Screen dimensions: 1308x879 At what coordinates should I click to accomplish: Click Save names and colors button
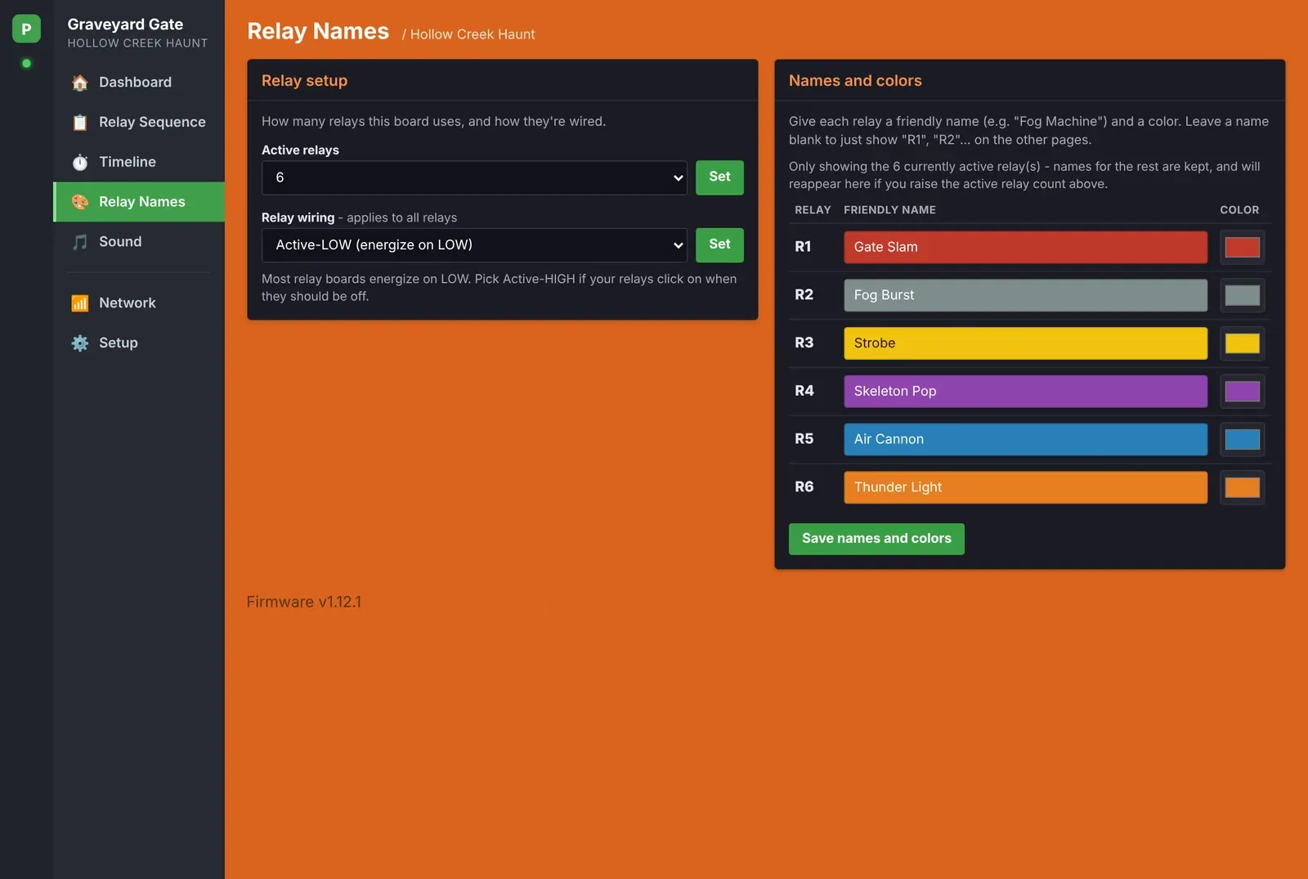coord(876,539)
